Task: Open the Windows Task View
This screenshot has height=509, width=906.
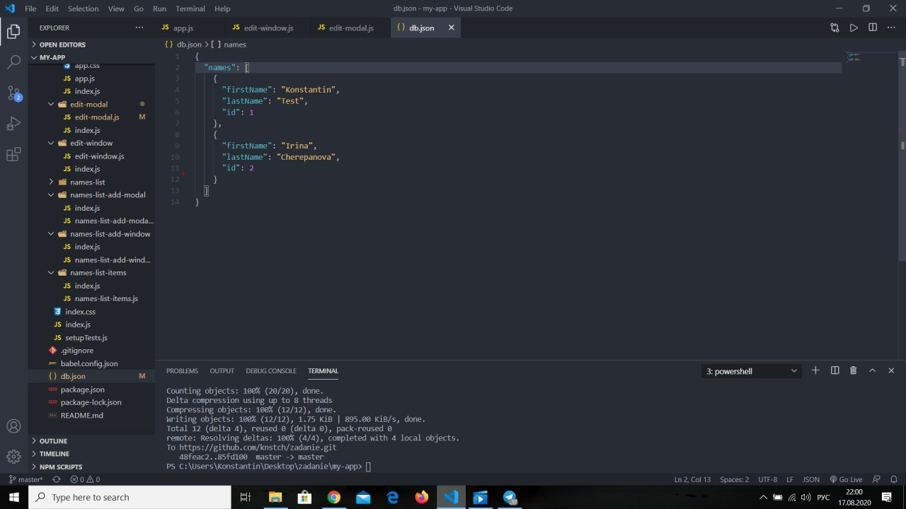Action: click(245, 497)
